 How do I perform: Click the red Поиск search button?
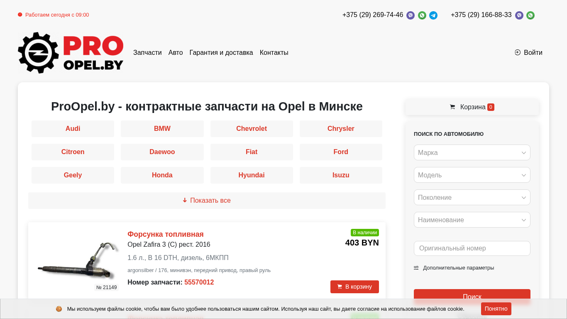click(x=472, y=297)
